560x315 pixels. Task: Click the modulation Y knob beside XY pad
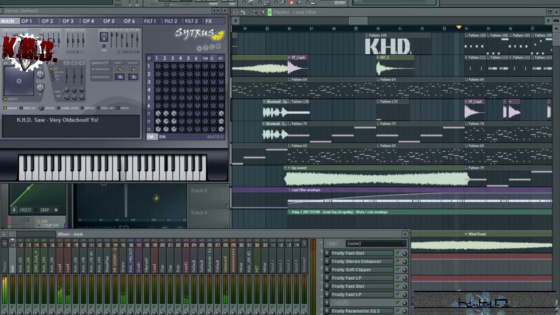pyautogui.click(x=40, y=88)
